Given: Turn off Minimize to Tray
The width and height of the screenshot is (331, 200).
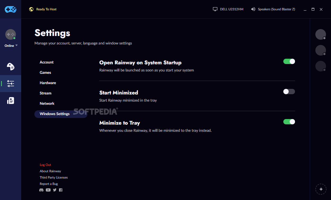Looking at the screenshot, I should (x=289, y=122).
